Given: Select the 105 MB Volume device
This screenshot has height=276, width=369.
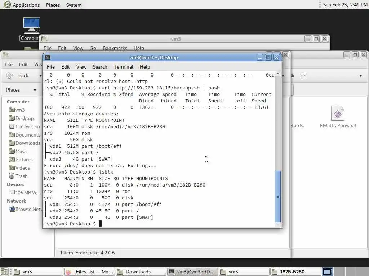Looking at the screenshot, I should point(26,193).
